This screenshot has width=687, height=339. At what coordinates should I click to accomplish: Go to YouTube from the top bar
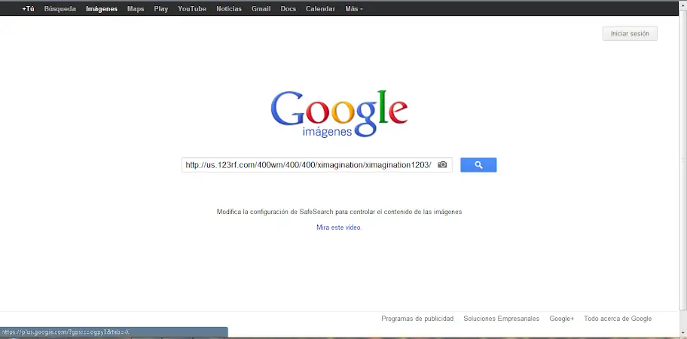click(x=192, y=9)
